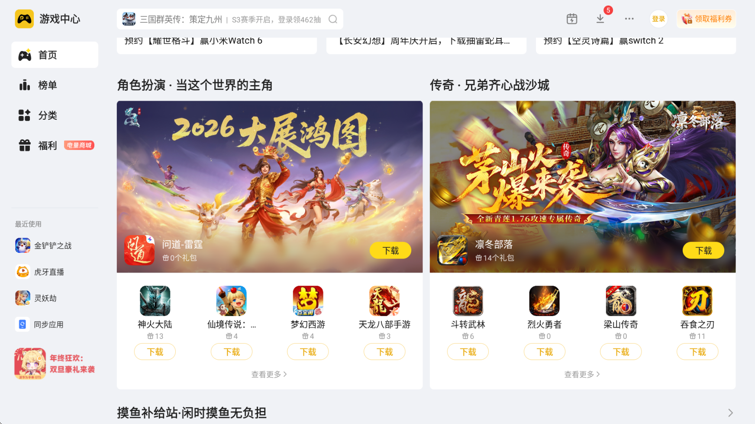Expand the 摸鱼补给站 section arrow
755x424 pixels.
click(x=730, y=413)
